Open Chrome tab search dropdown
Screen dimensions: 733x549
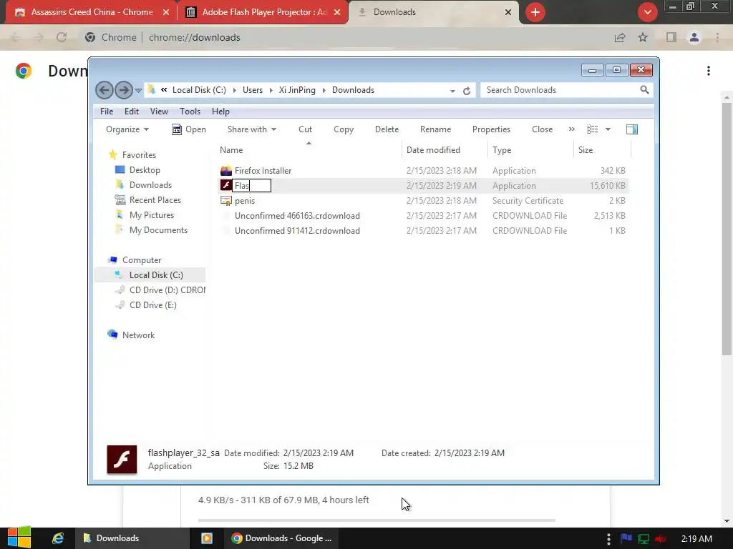click(647, 12)
